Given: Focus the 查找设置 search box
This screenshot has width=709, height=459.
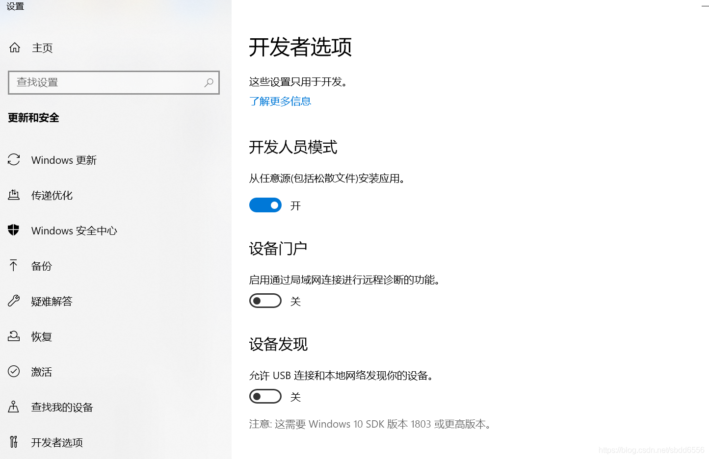Looking at the screenshot, I should coord(114,82).
